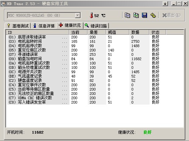Click the copy screenshot icon
Screen dimensions: 189x141
tap(136, 15)
